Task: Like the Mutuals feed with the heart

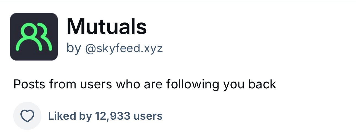Action: pos(27,116)
